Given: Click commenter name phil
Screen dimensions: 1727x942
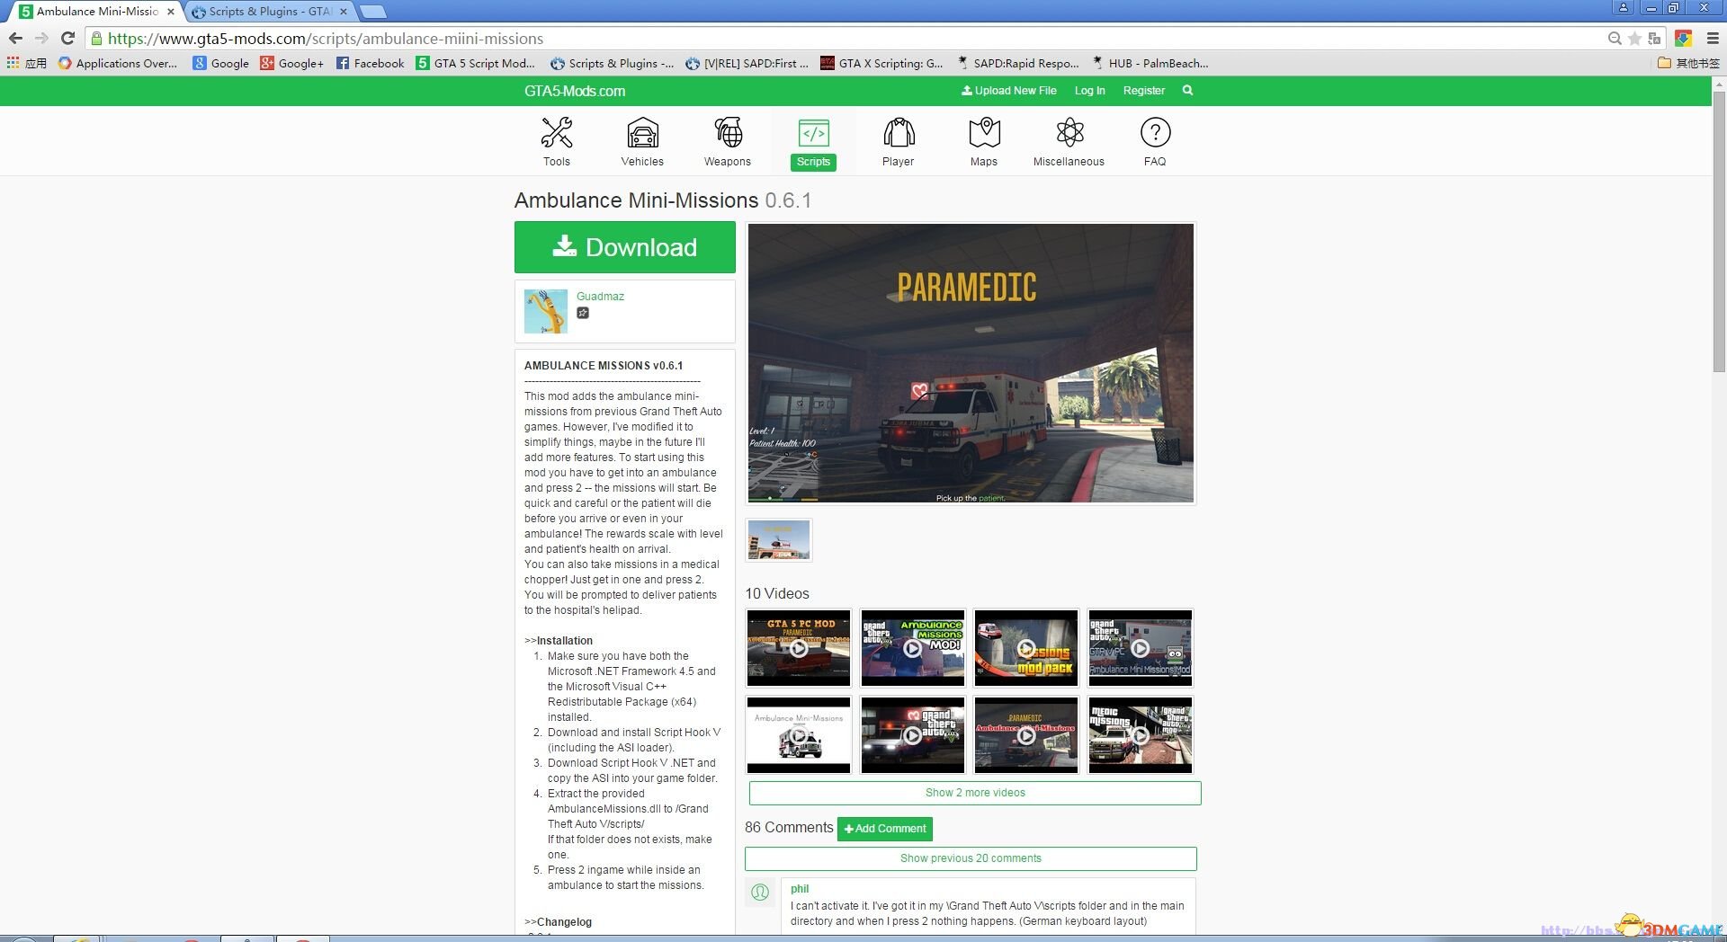Looking at the screenshot, I should point(800,889).
